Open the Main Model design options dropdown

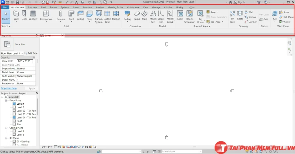click(x=181, y=151)
